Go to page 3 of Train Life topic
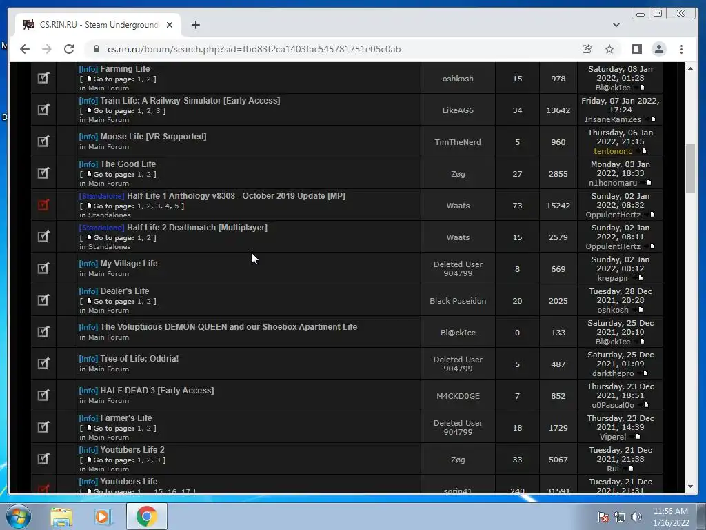Viewport: 706px width, 530px height. [x=158, y=111]
